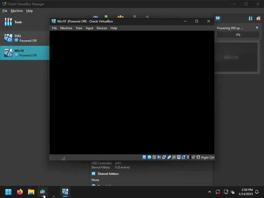264x198 pixels.
Task: Click sort notifications icon in Manager panel
Action: [251, 19]
